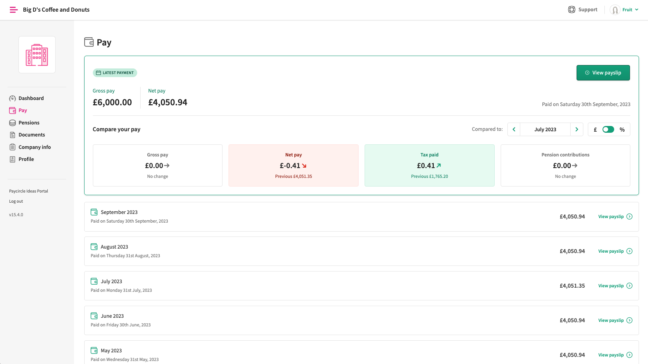648x364 pixels.
Task: Open Paycircle Ideas Portal link
Action: point(29,191)
